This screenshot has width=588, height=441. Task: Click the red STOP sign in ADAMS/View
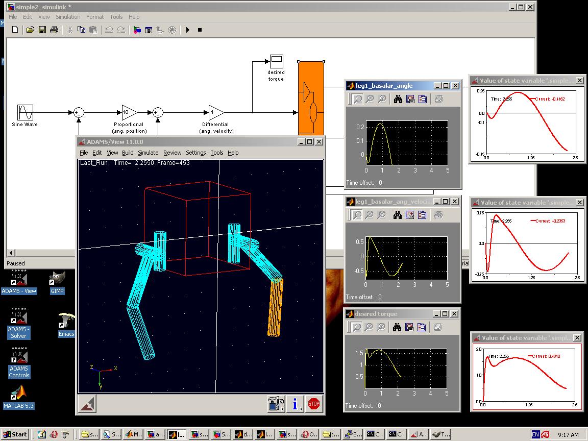click(x=314, y=404)
